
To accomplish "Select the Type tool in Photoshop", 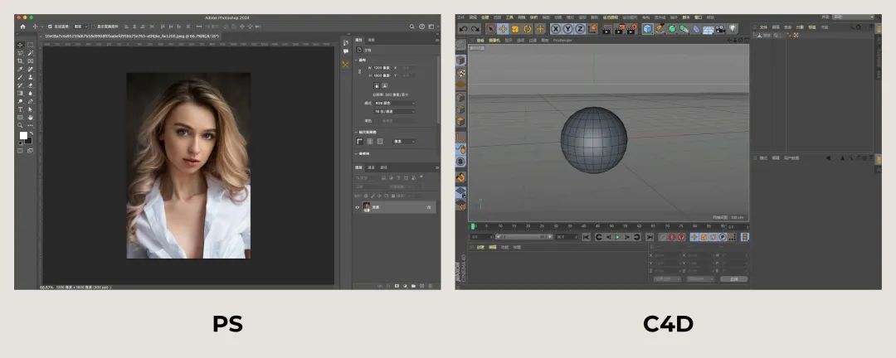I will pyautogui.click(x=20, y=109).
